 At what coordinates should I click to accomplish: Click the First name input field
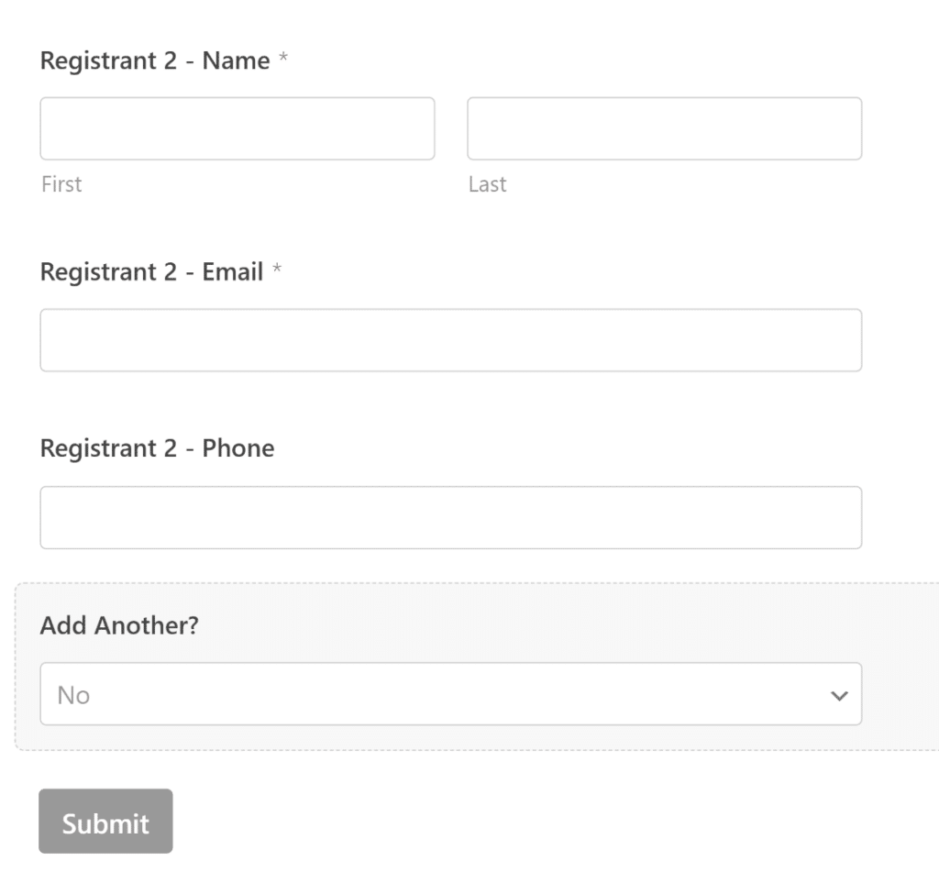pos(237,128)
